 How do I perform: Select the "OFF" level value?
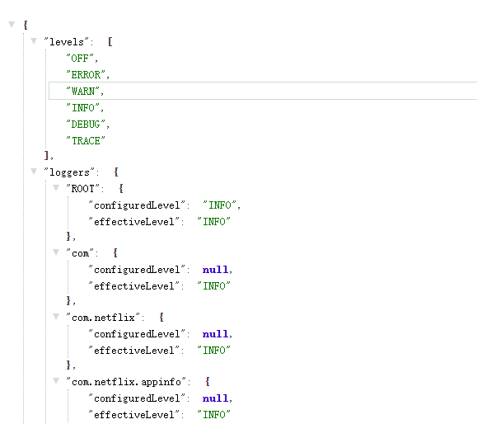coord(80,59)
